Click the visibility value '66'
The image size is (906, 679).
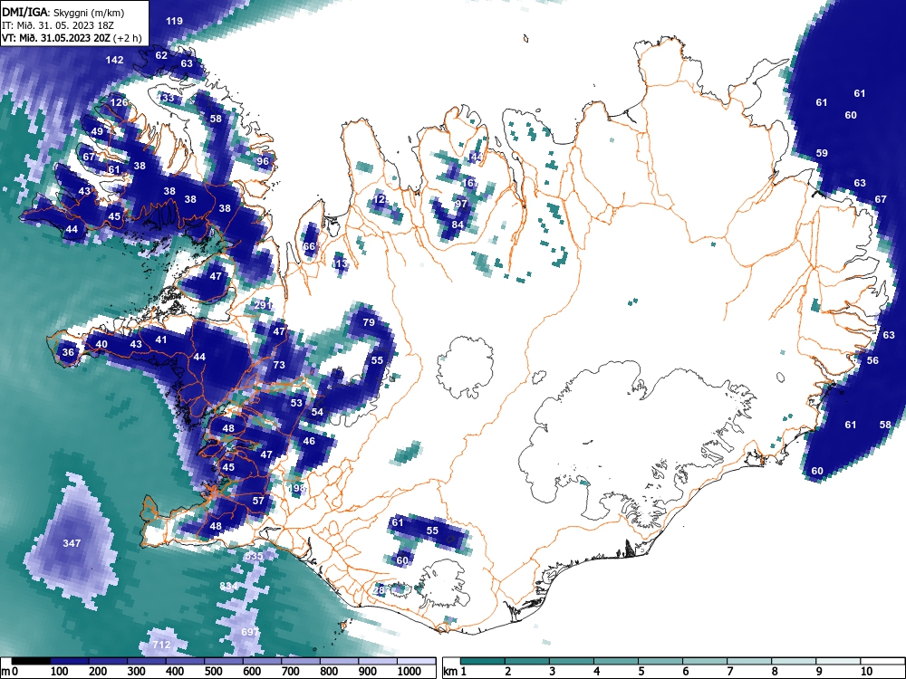tap(309, 246)
